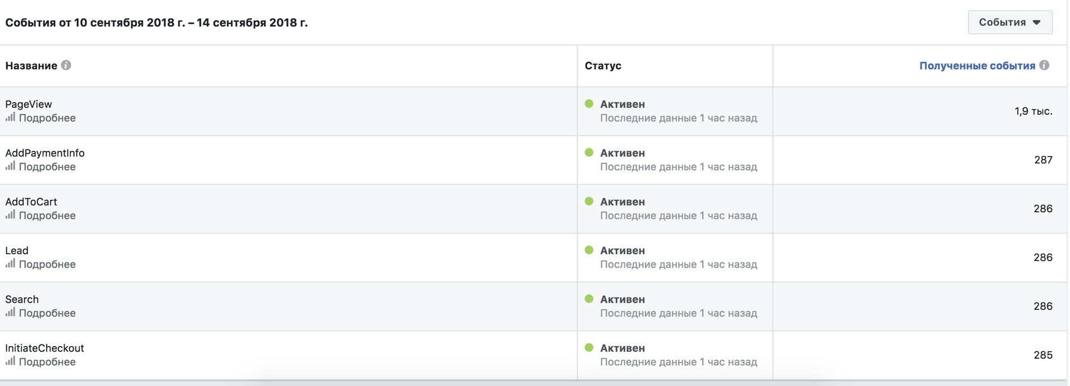1070x386 pixels.
Task: Click bar chart icon under PageView
Action: [10, 117]
